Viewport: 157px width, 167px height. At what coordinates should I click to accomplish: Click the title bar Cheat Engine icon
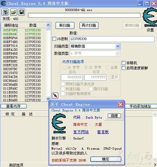[x=3, y=3]
